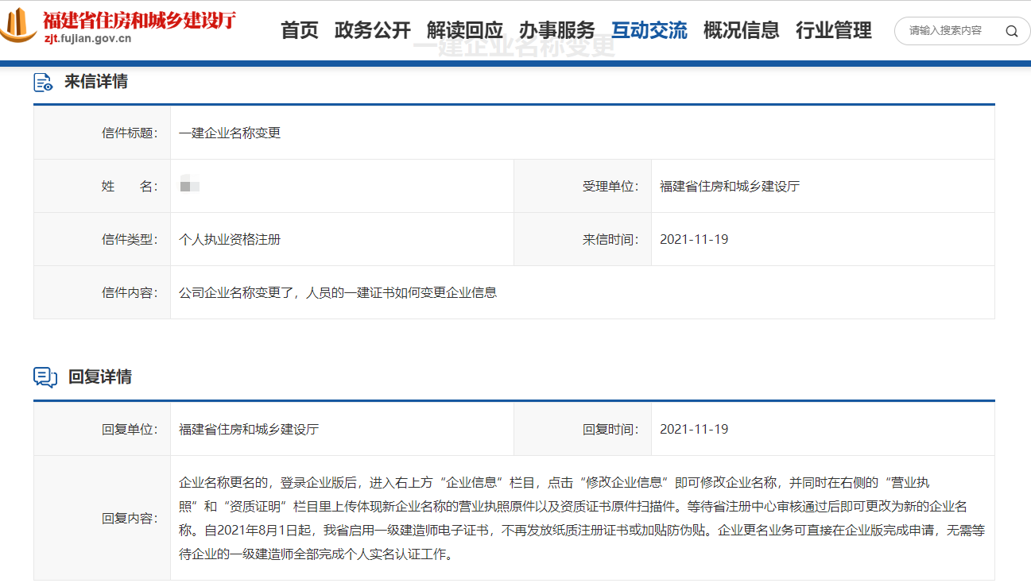Click the search magnifier icon
Viewport: 1031px width, 583px height.
point(1011,31)
